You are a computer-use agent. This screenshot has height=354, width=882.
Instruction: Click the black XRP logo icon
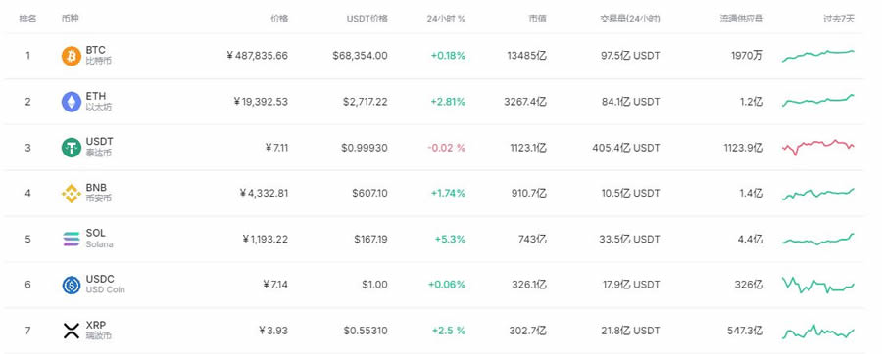click(x=72, y=331)
